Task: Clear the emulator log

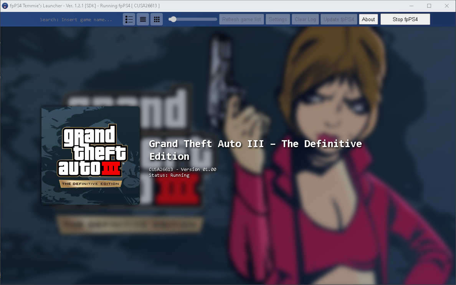Action: pyautogui.click(x=305, y=19)
